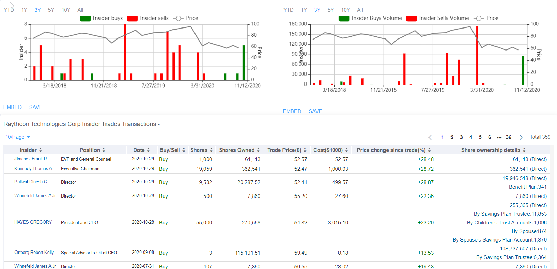Screen dimensions: 557x269
Task: Open insider Paliwal Dinesh C
Action: 31,182
